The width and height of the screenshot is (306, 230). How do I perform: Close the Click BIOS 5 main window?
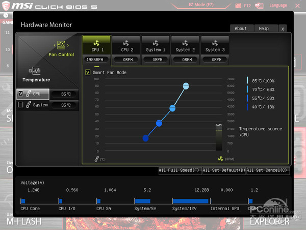point(297,6)
